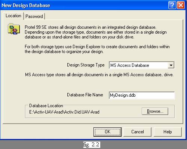Click the Database File Name field
Screen dimensions: 187x149
tap(142, 95)
